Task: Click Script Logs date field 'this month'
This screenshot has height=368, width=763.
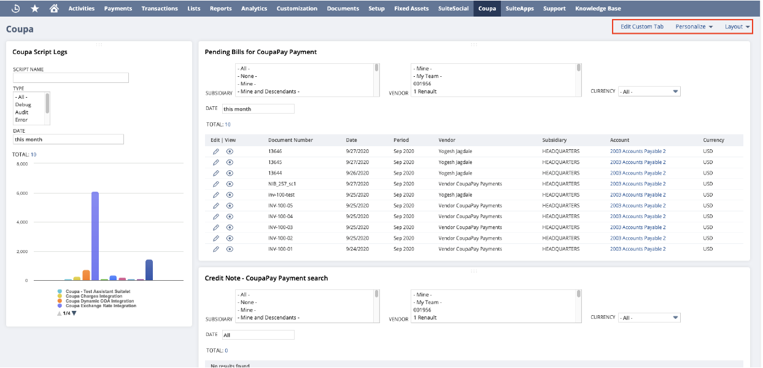Action: [x=68, y=139]
